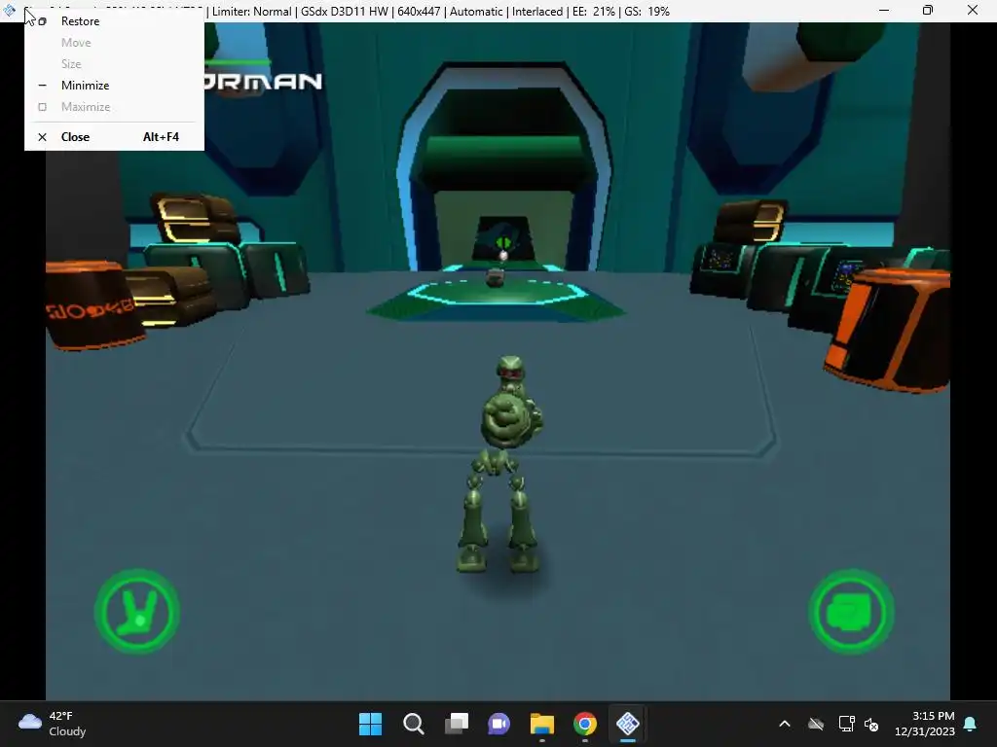
Task: Select Restore in the window system menu
Action: (115, 21)
